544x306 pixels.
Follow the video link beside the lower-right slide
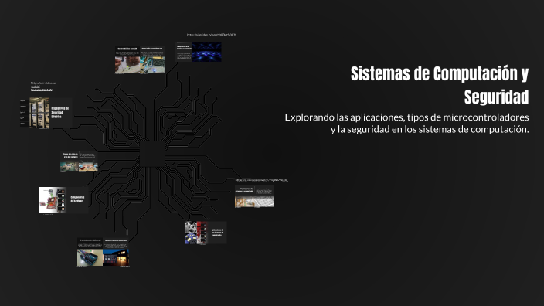pos(262,180)
